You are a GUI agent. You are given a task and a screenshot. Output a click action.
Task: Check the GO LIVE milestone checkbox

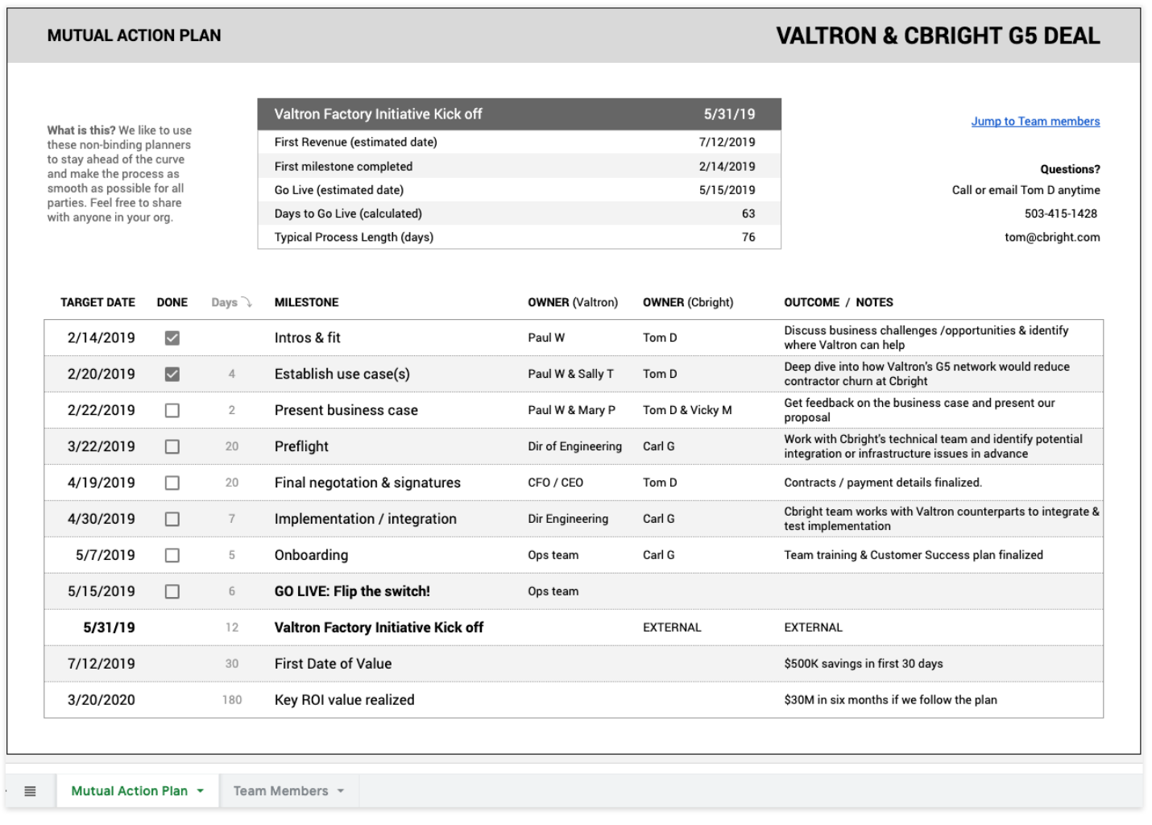(172, 591)
